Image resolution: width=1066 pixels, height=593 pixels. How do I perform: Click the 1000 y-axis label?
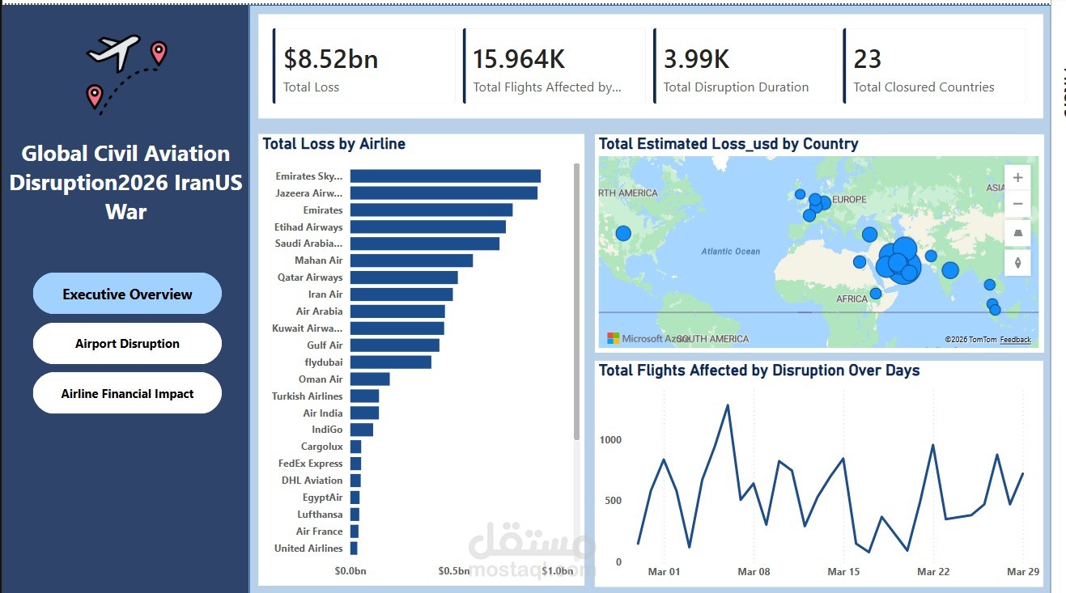point(610,440)
